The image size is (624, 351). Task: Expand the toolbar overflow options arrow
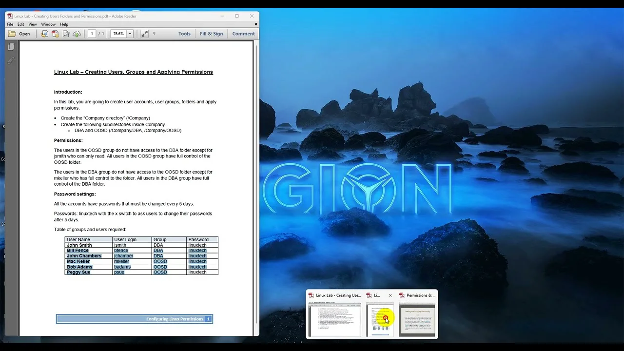[x=154, y=34]
